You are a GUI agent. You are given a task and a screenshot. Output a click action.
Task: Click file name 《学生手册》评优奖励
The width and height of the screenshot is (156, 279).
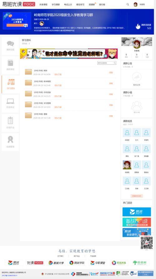click(42, 92)
